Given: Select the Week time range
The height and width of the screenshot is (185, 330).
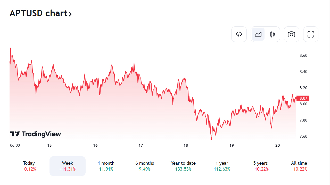Looking at the screenshot, I should (x=68, y=166).
